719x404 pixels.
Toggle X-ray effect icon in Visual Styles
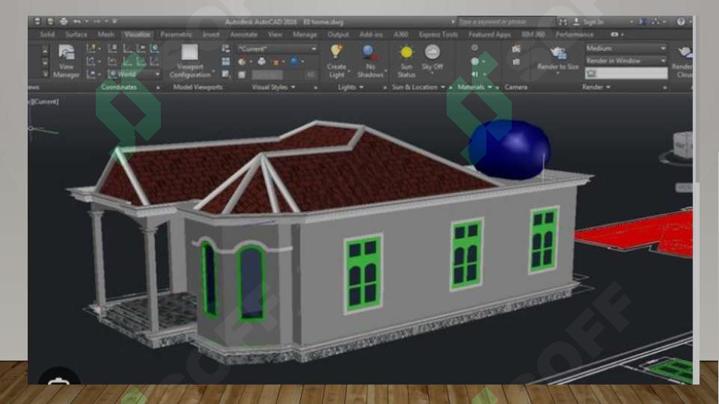coord(261,61)
